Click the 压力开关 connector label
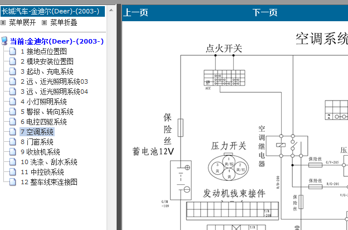Viewport: 348px width, 230px height. [x=229, y=146]
